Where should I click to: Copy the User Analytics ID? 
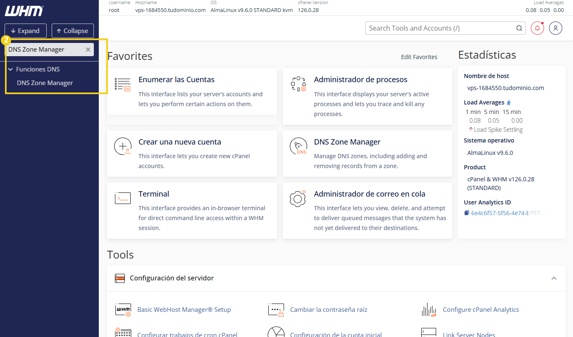click(467, 213)
